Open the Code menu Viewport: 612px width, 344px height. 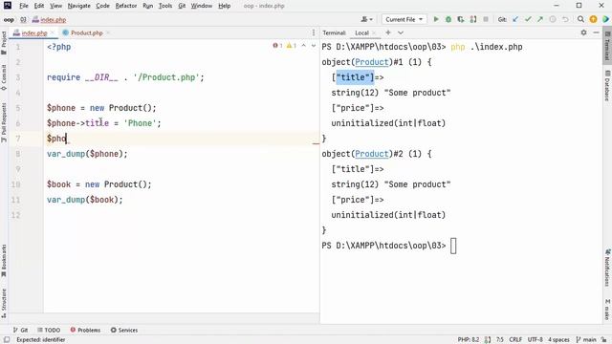point(102,6)
